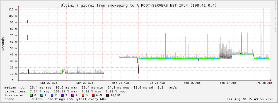Select the dark red 10/10 loss swatch
Image resolution: width=278 pixels, height=103 pixels.
108,95
